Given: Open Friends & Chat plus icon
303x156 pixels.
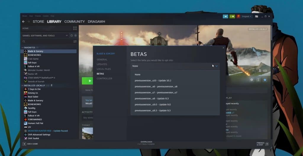Looking at the screenshot, I should click(x=267, y=144).
